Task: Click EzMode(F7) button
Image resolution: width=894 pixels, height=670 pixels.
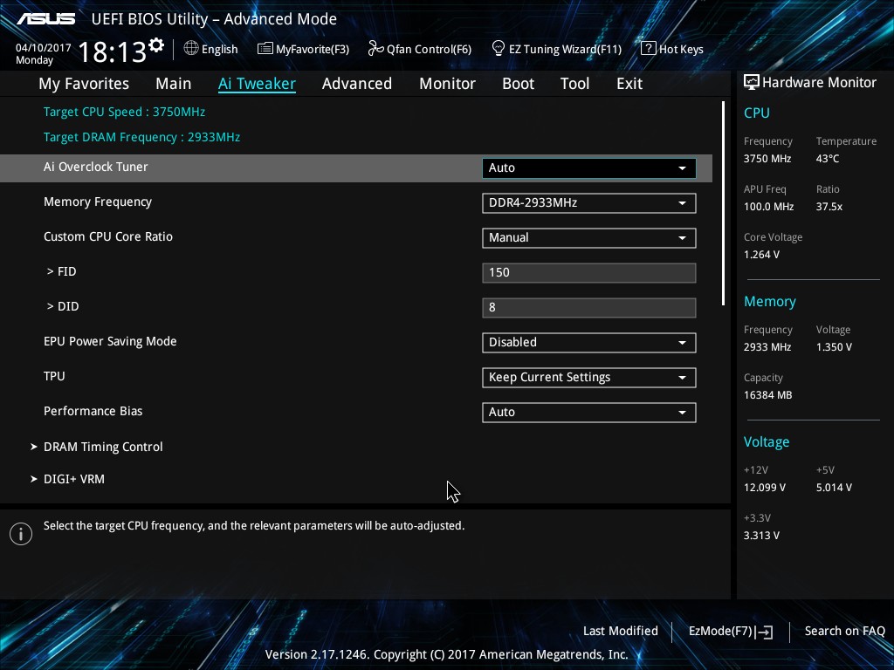Action: [731, 632]
